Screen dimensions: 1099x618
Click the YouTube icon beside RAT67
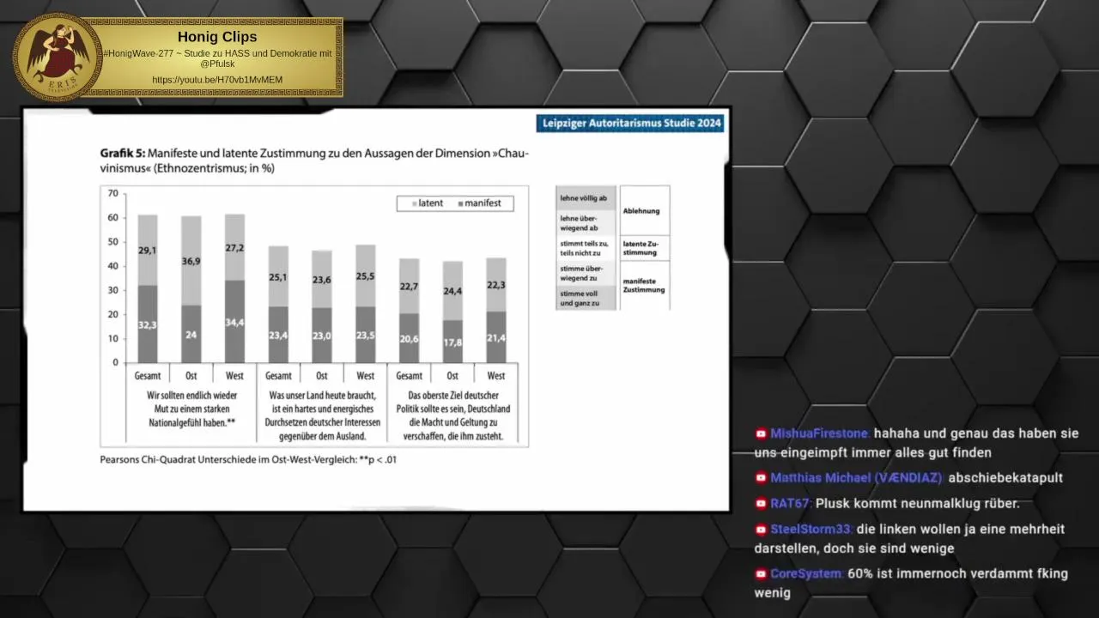click(761, 504)
